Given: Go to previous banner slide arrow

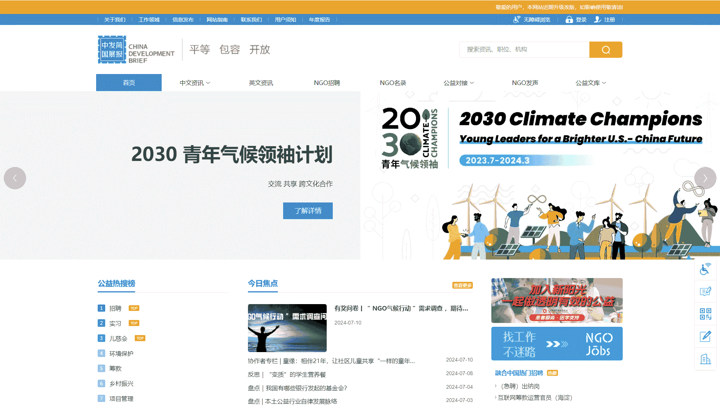Looking at the screenshot, I should point(15,178).
